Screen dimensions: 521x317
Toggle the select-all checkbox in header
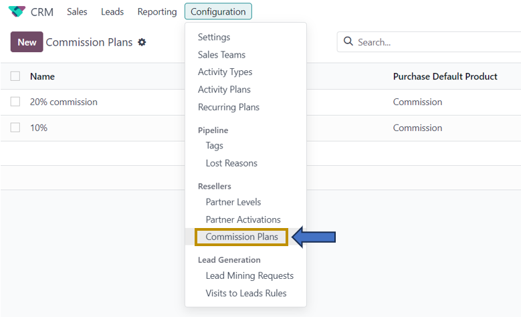(15, 76)
